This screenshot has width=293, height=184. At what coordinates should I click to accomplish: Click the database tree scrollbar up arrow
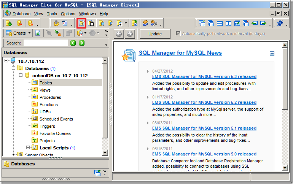click(105, 60)
